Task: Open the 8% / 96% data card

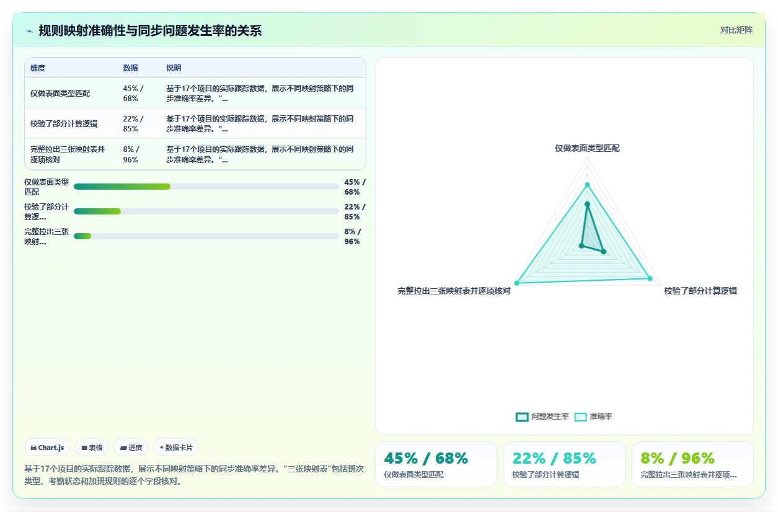Action: (692, 464)
